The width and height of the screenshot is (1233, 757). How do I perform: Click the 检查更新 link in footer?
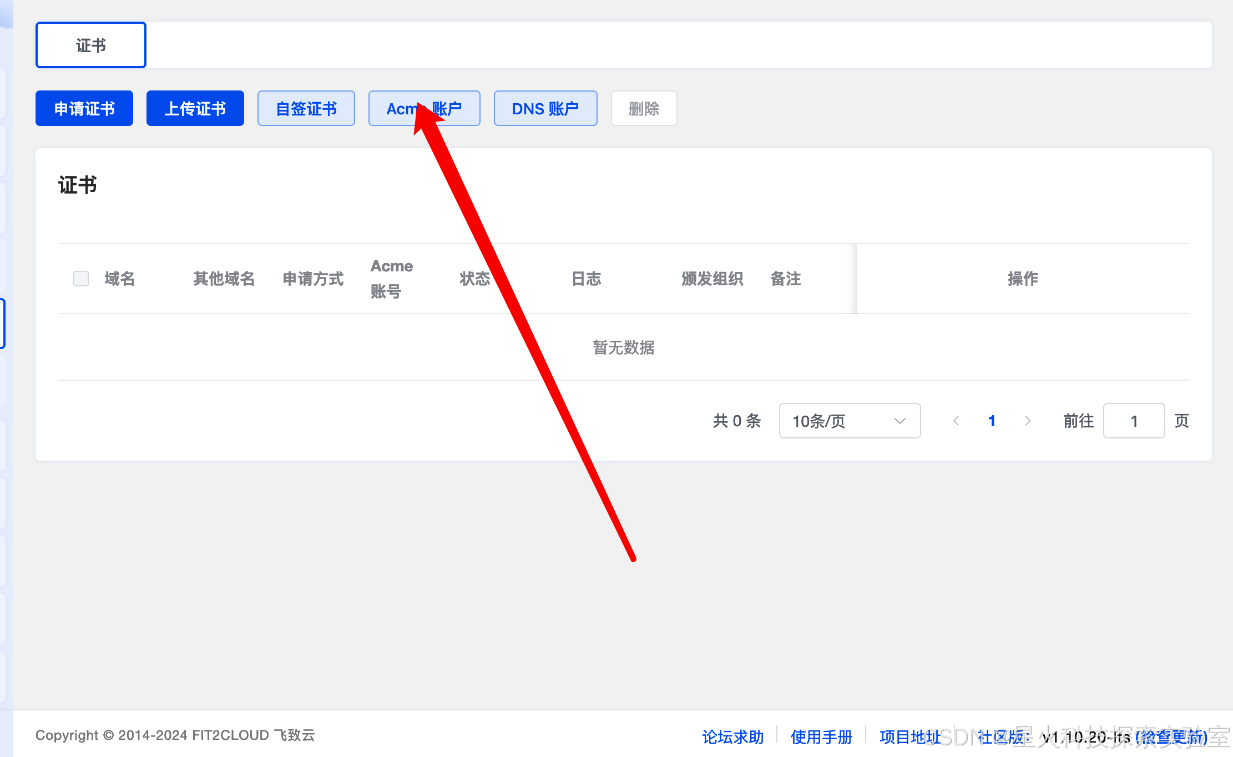click(x=1172, y=737)
